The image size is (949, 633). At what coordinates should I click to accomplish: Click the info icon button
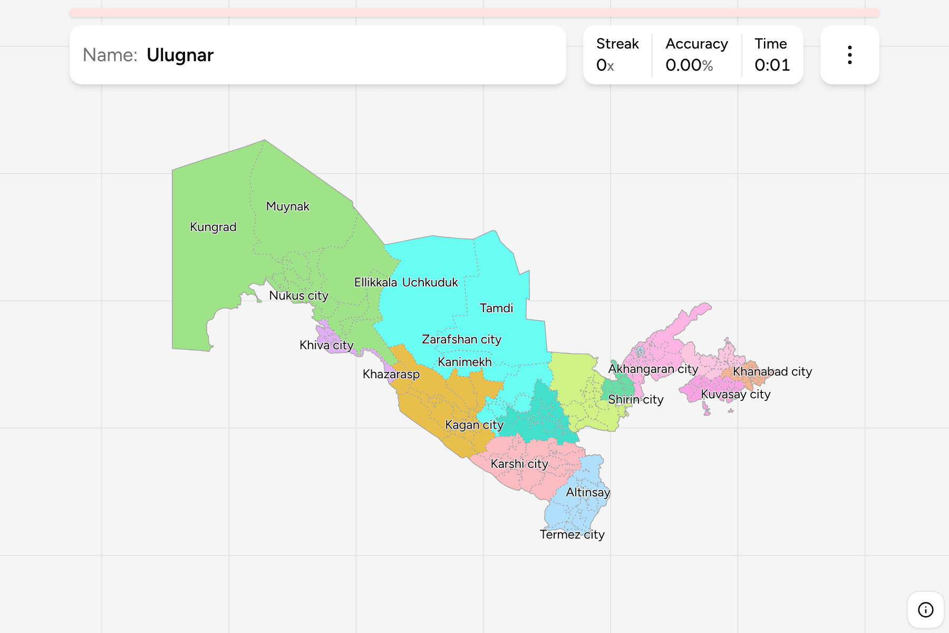pos(925,610)
